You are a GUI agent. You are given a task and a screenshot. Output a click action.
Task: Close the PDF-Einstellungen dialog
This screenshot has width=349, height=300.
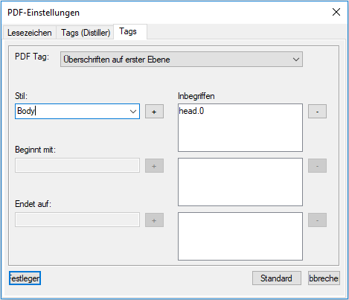[336, 12]
